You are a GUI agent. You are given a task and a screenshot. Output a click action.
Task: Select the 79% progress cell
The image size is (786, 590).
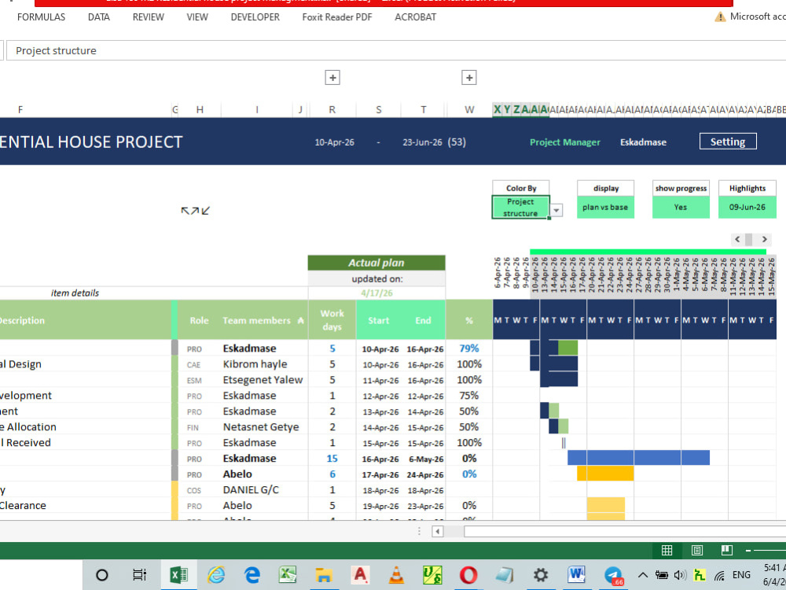(468, 348)
